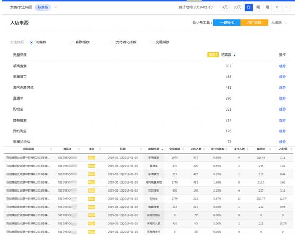This screenshot has height=236, width=295.
Task: Select the 周 period tab
Action: point(258,7)
